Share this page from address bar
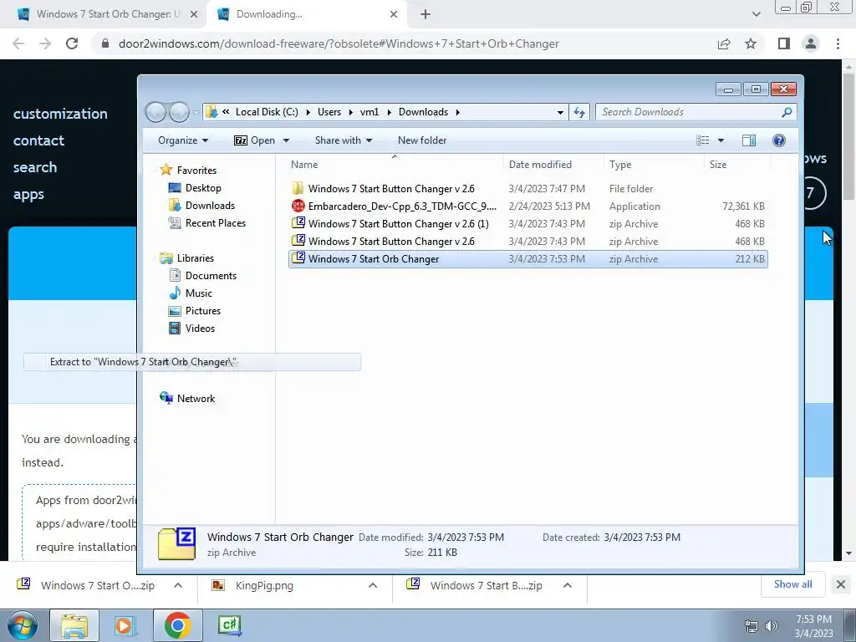This screenshot has width=856, height=642. (x=724, y=43)
